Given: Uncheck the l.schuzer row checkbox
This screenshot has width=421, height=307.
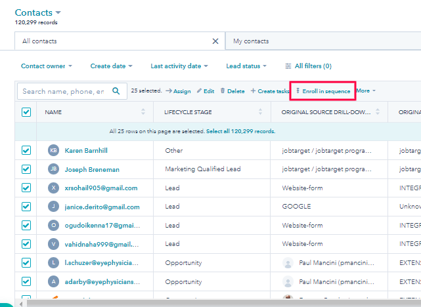Looking at the screenshot, I should click(x=26, y=263).
